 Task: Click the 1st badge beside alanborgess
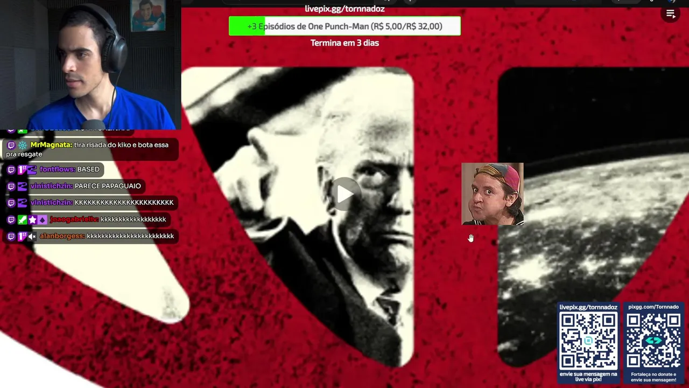tap(22, 237)
